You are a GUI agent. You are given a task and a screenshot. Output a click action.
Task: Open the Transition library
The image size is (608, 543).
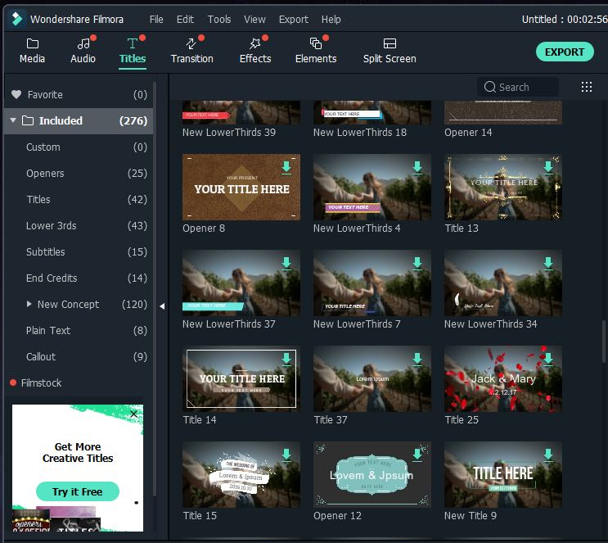(191, 50)
